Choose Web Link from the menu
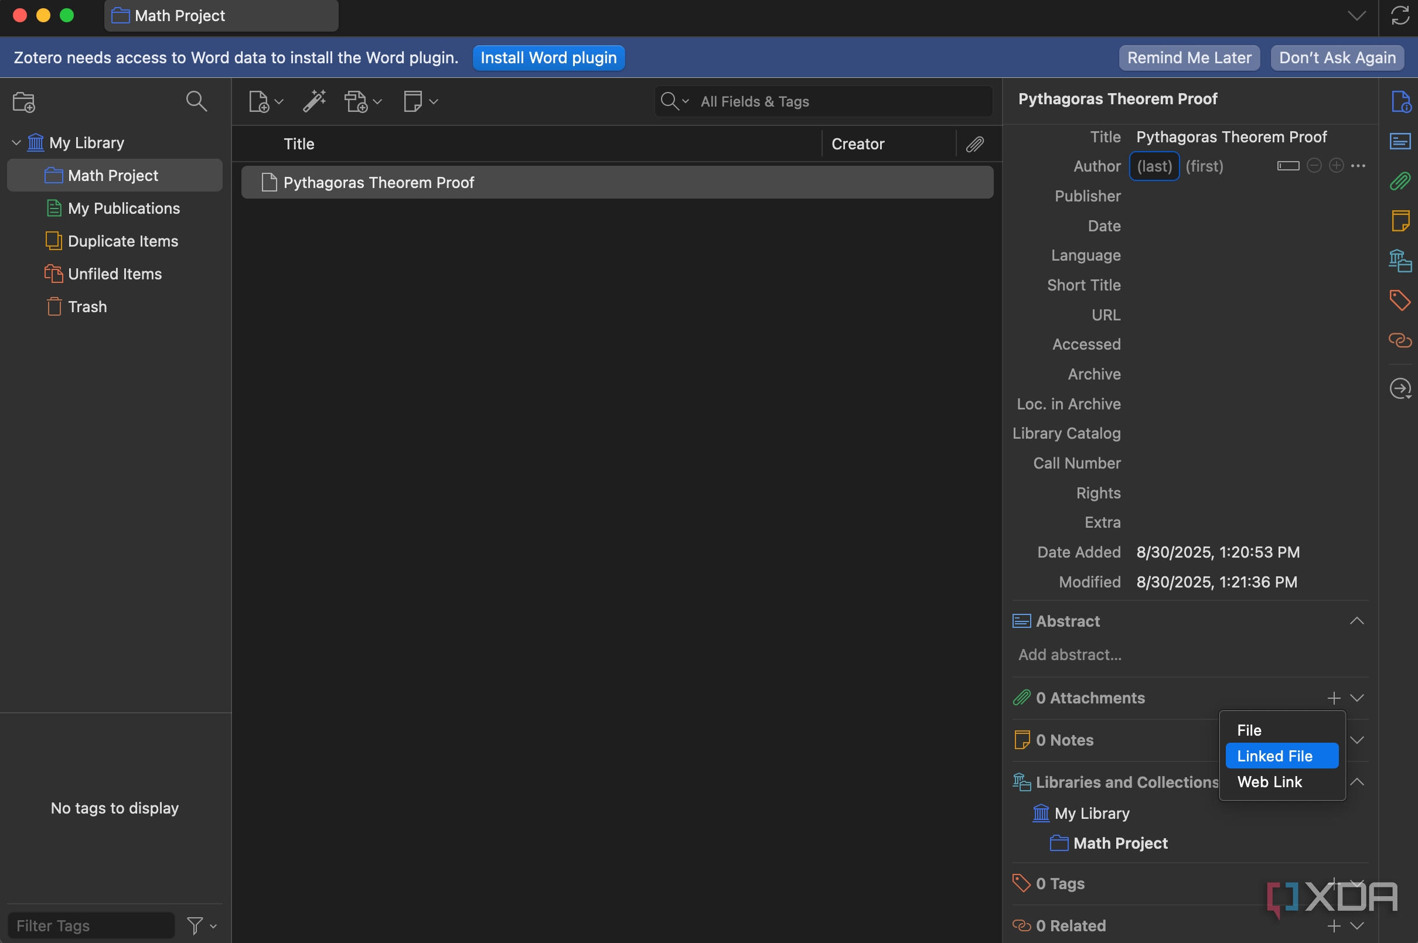 (x=1282, y=782)
